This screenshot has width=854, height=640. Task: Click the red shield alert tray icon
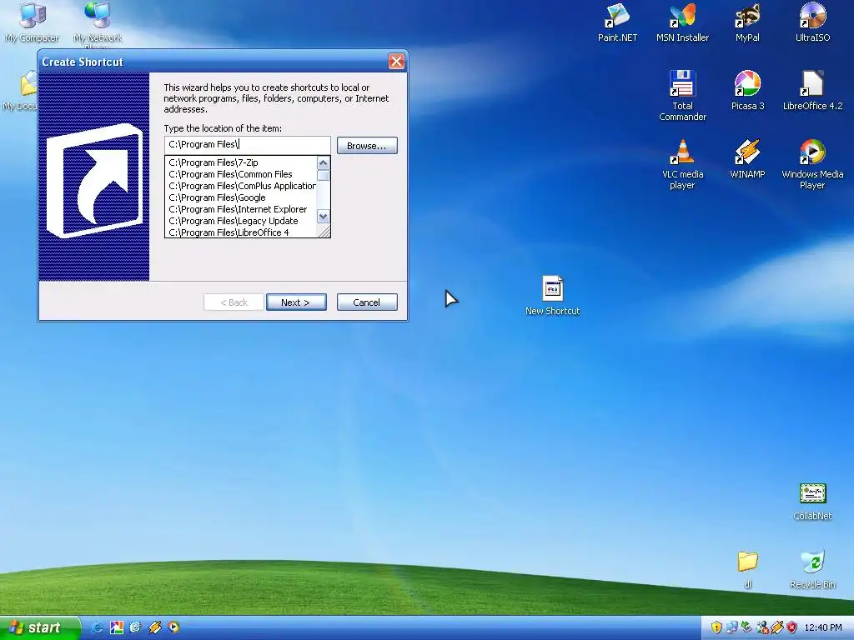click(792, 627)
